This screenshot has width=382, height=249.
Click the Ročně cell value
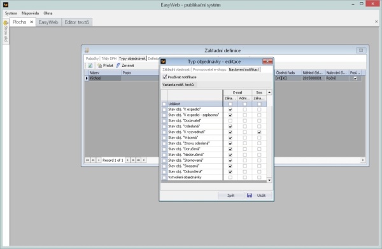[337, 78]
